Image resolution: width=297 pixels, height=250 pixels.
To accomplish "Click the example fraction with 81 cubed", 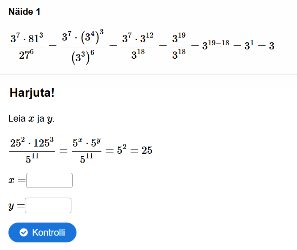I will (x=27, y=46).
